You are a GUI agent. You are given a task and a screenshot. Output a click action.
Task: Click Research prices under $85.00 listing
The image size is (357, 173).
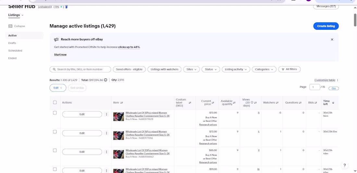pyautogui.click(x=208, y=162)
